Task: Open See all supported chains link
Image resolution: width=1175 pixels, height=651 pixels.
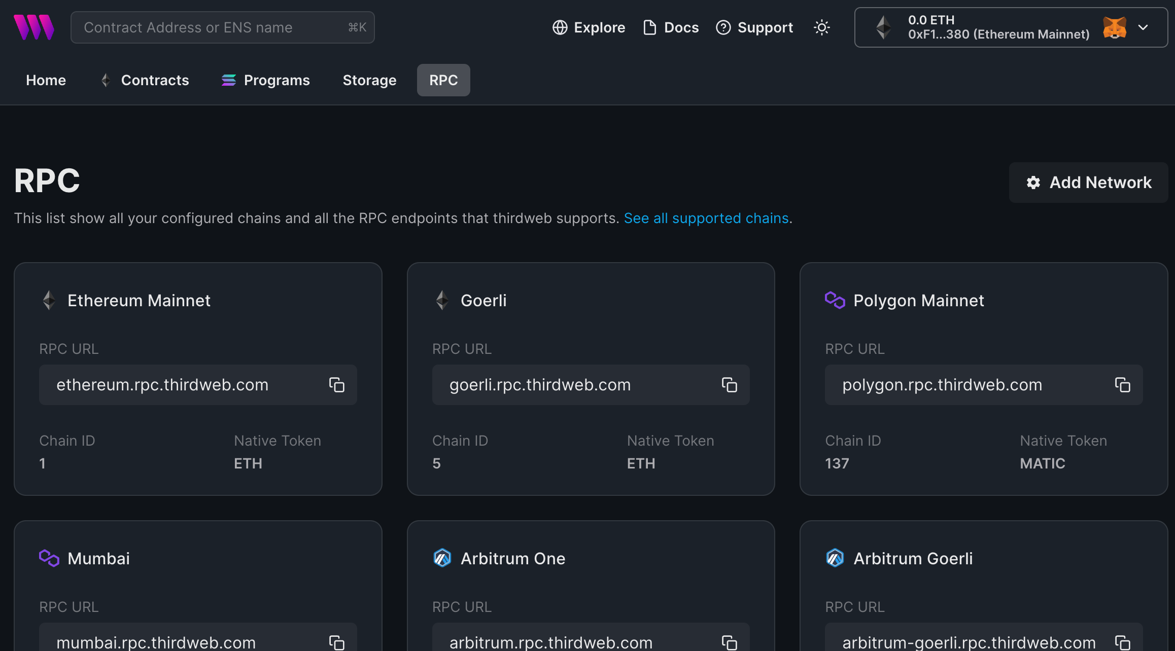Action: click(x=706, y=218)
